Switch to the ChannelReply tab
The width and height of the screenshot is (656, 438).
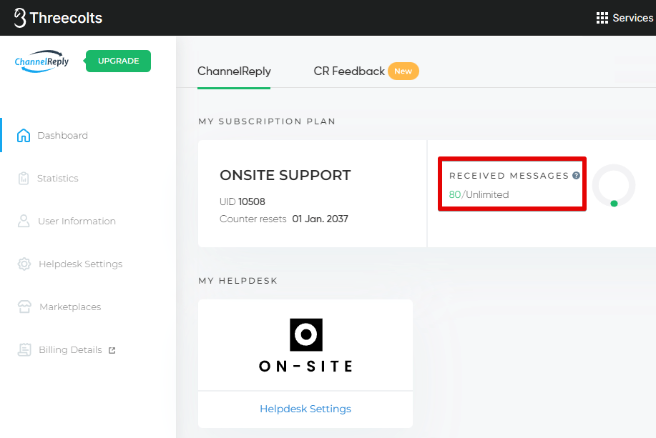(x=235, y=71)
